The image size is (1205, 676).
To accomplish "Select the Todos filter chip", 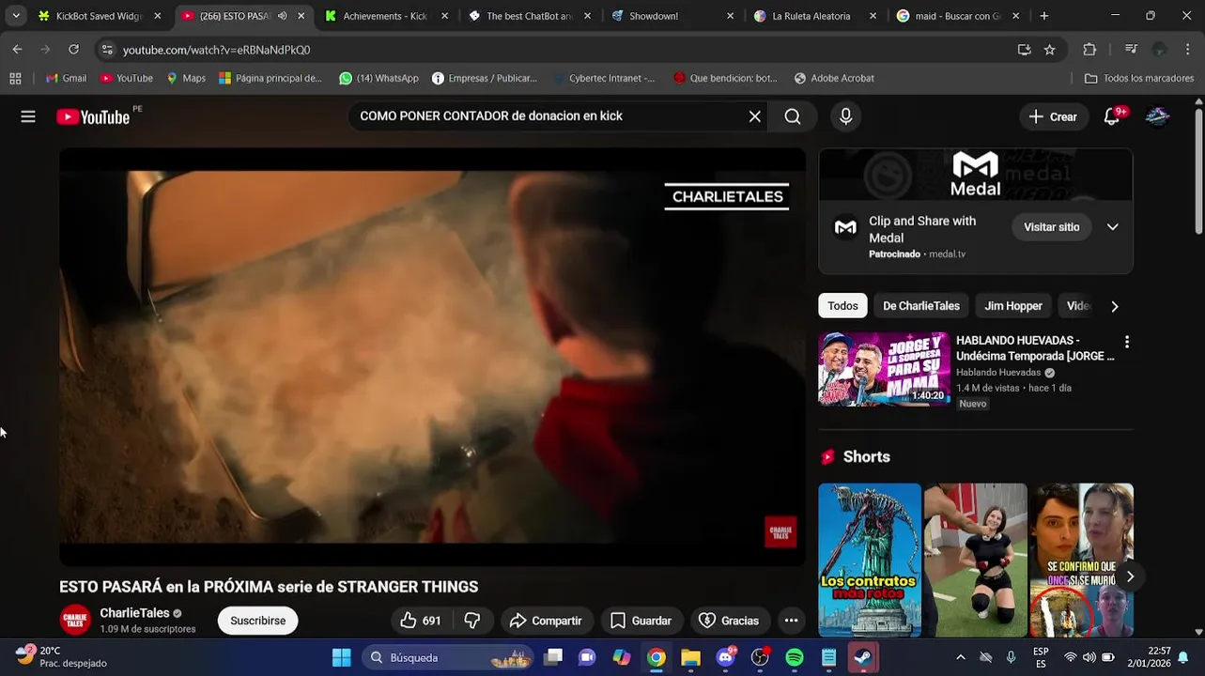I will (x=842, y=306).
